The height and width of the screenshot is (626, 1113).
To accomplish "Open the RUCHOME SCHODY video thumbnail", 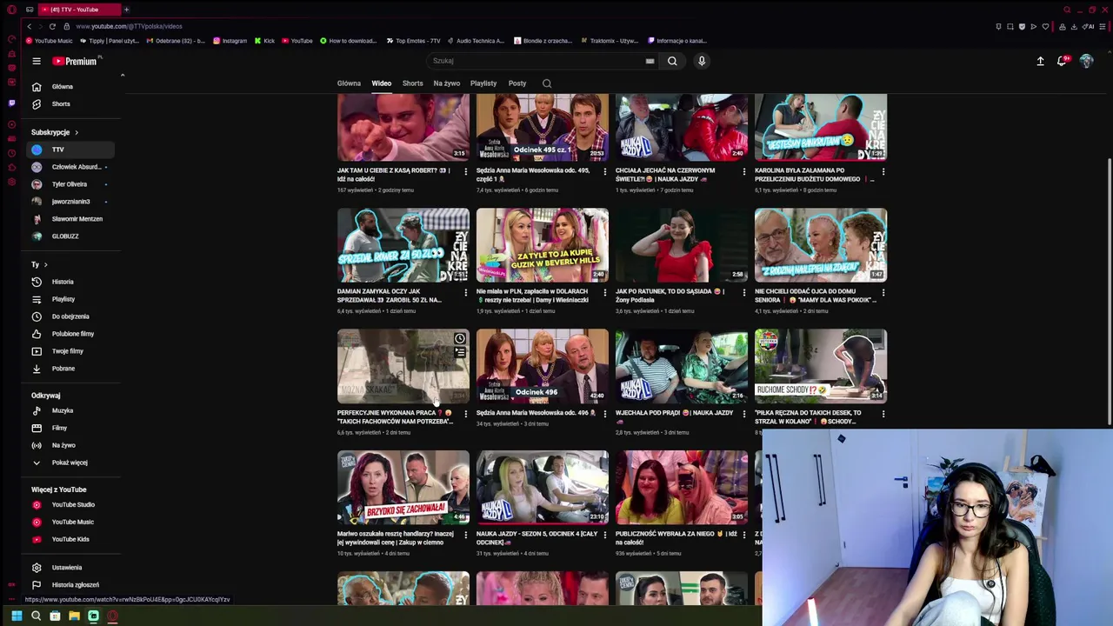I will click(x=821, y=366).
